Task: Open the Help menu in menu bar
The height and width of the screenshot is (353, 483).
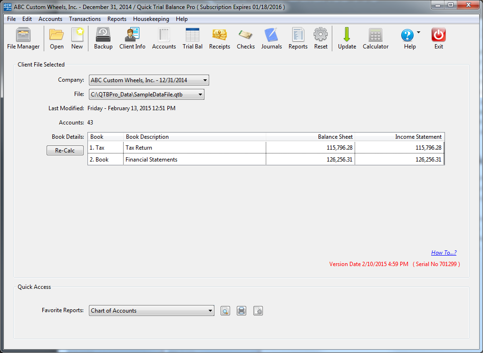Action: [182, 19]
